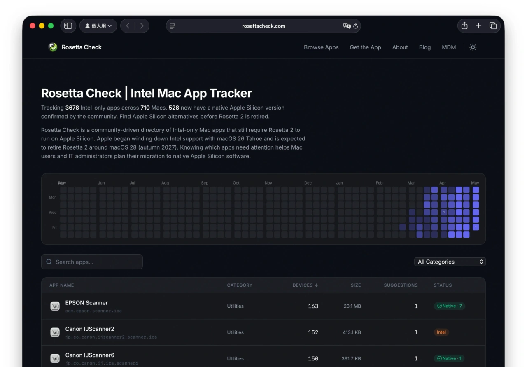Show the tab overview icon
The width and height of the screenshot is (527, 367).
pos(493,26)
